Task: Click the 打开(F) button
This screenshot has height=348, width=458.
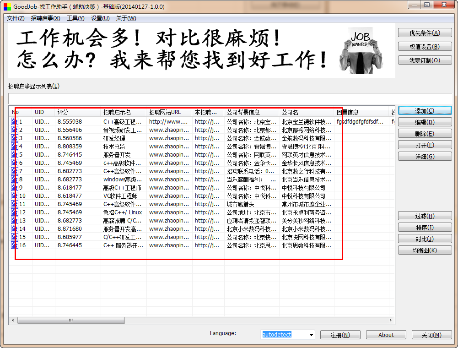Action: pyautogui.click(x=425, y=145)
